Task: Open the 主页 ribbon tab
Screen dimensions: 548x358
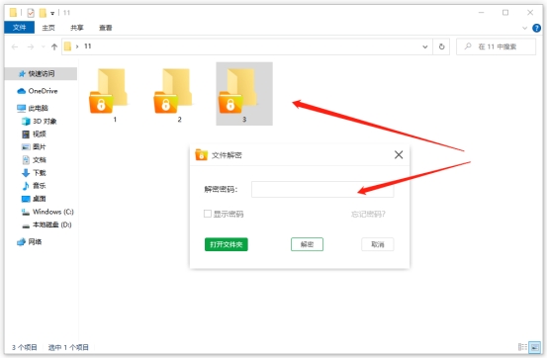Action: 48,28
